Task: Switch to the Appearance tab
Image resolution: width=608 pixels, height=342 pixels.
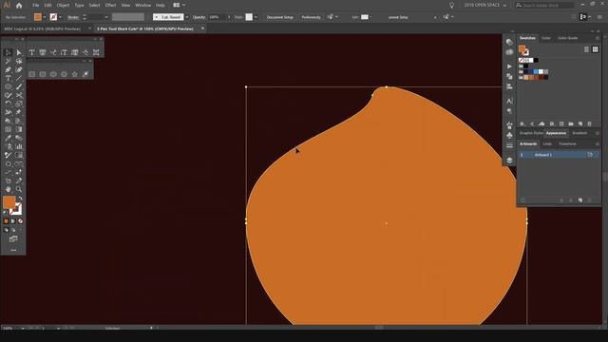Action: coord(556,133)
